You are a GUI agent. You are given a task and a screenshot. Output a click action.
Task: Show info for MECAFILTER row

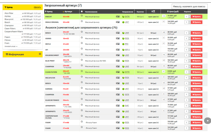pyautogui.click(x=116, y=78)
